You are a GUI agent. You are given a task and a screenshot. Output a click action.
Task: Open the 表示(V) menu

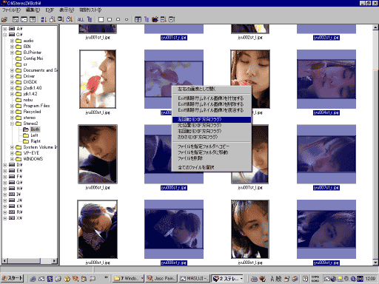coord(67,10)
